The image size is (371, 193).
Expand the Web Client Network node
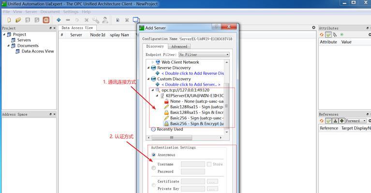click(153, 62)
